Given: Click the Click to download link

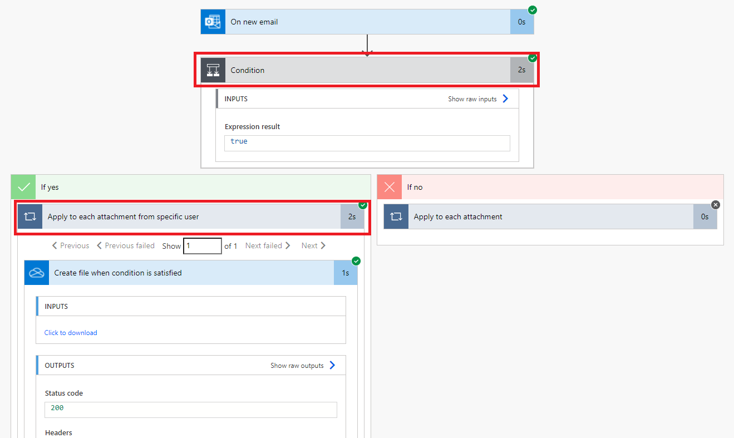Looking at the screenshot, I should click(x=71, y=333).
